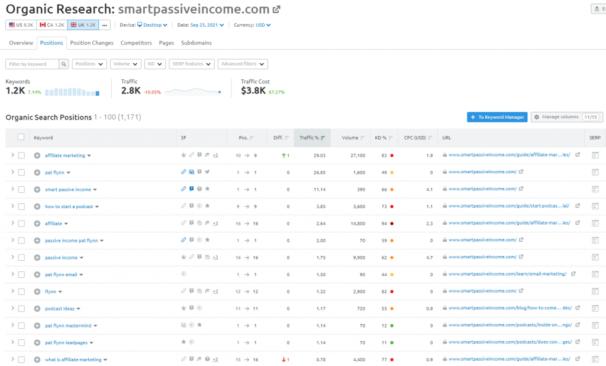Check the box for 'pat flynn leadpages' row
606x366 pixels.
[21, 342]
